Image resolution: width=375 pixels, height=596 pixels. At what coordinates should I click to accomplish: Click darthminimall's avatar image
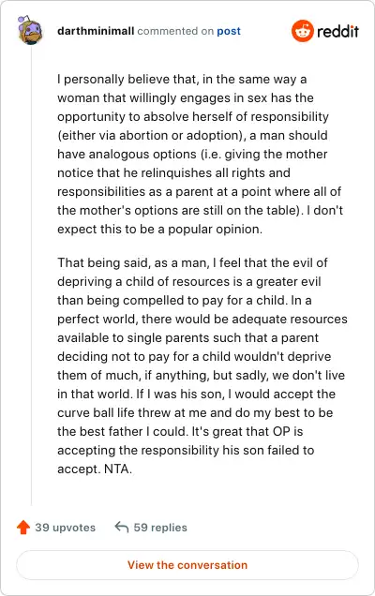[30, 30]
